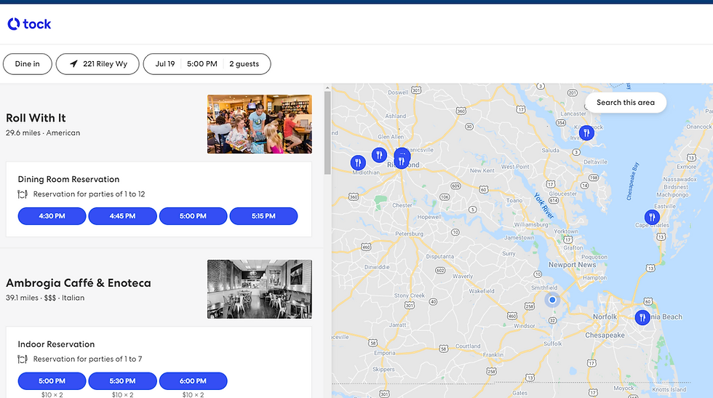
Task: Click Reservation for parties of 1 to 7
Action: (88, 359)
